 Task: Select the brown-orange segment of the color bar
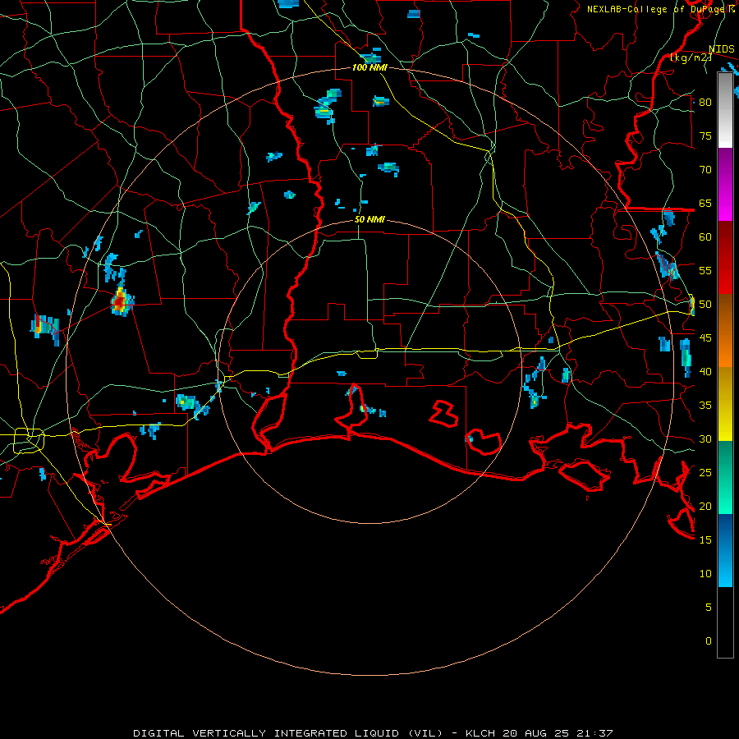(x=725, y=330)
